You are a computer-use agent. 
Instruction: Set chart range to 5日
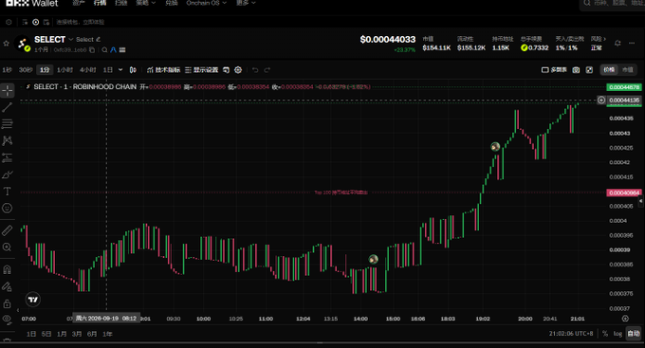[x=46, y=334]
